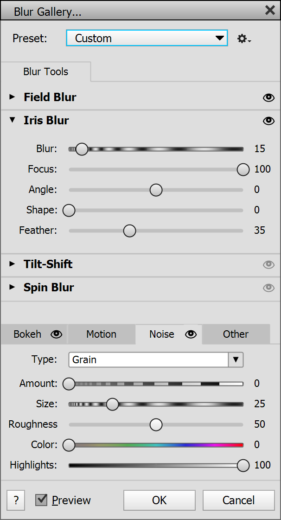Switch to the Motion tab
Screen dimensions: 281x520
(x=101, y=334)
